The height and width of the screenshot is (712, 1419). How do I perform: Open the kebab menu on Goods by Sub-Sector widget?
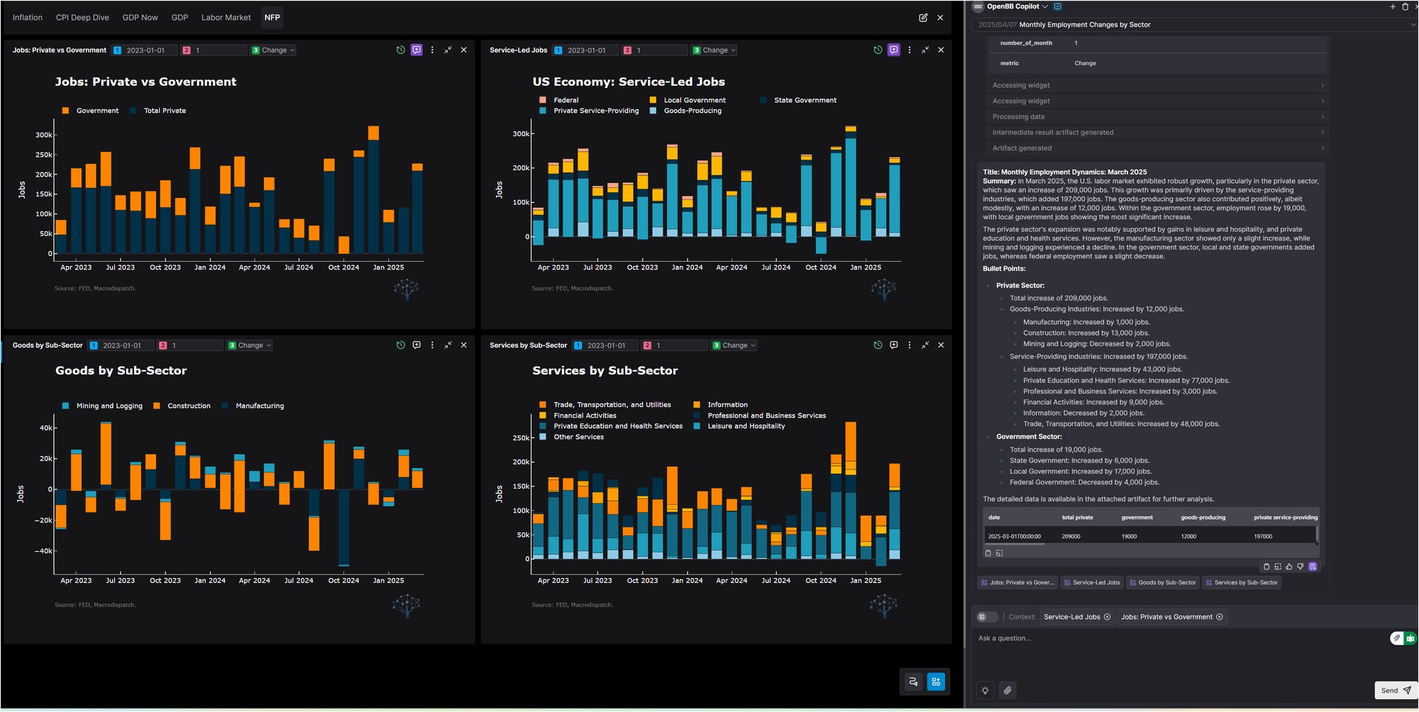(432, 345)
